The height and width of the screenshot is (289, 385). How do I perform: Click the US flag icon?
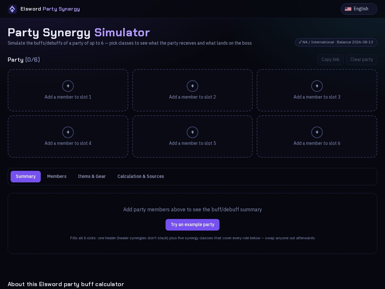pyautogui.click(x=348, y=9)
